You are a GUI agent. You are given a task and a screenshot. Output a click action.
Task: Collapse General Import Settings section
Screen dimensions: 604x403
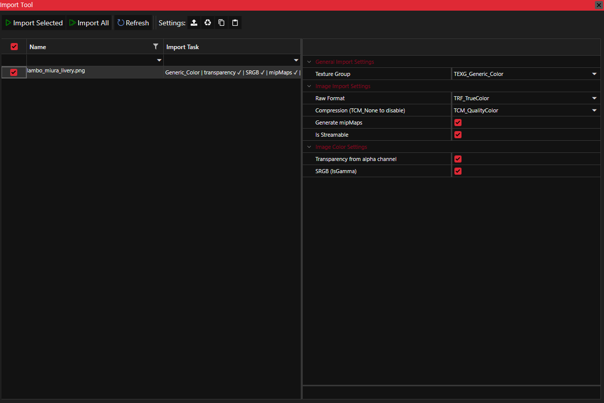309,62
